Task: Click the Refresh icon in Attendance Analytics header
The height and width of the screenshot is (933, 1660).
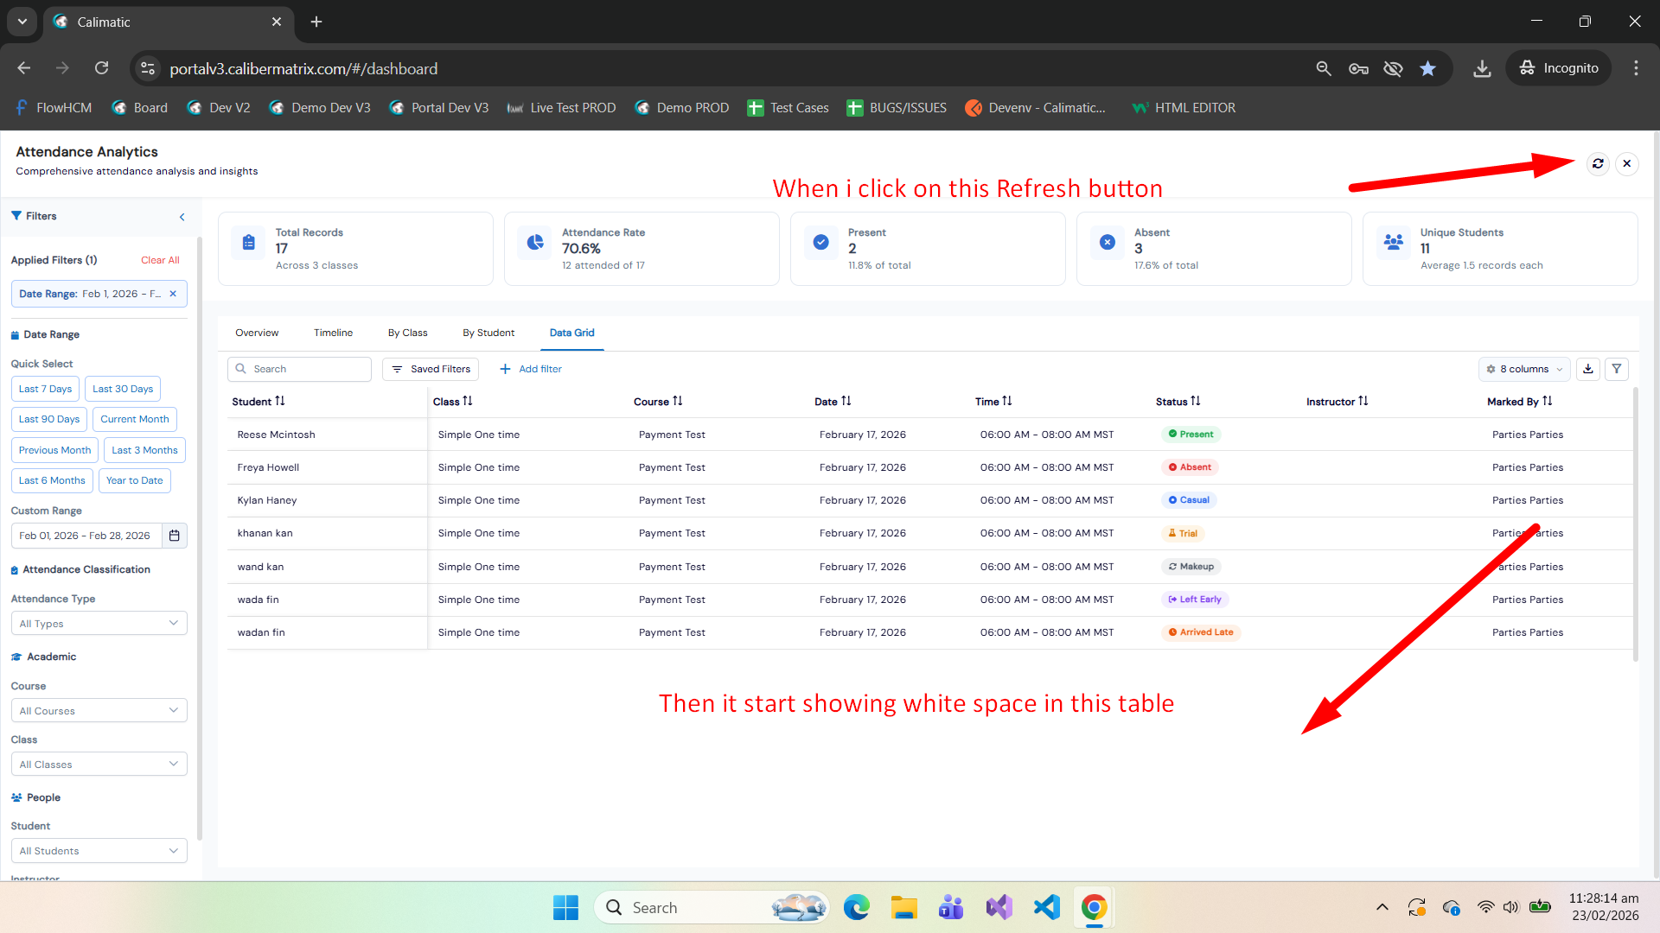Action: coord(1598,163)
